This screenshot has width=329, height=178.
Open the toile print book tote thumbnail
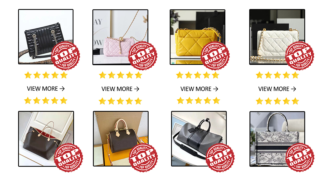point(277,139)
